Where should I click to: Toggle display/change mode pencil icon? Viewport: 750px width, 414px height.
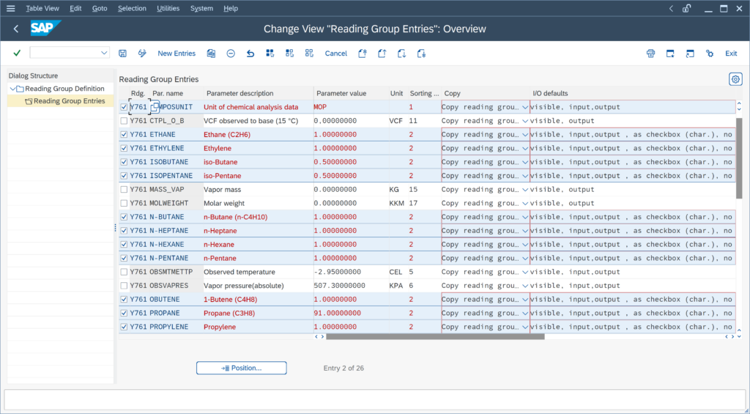point(142,53)
